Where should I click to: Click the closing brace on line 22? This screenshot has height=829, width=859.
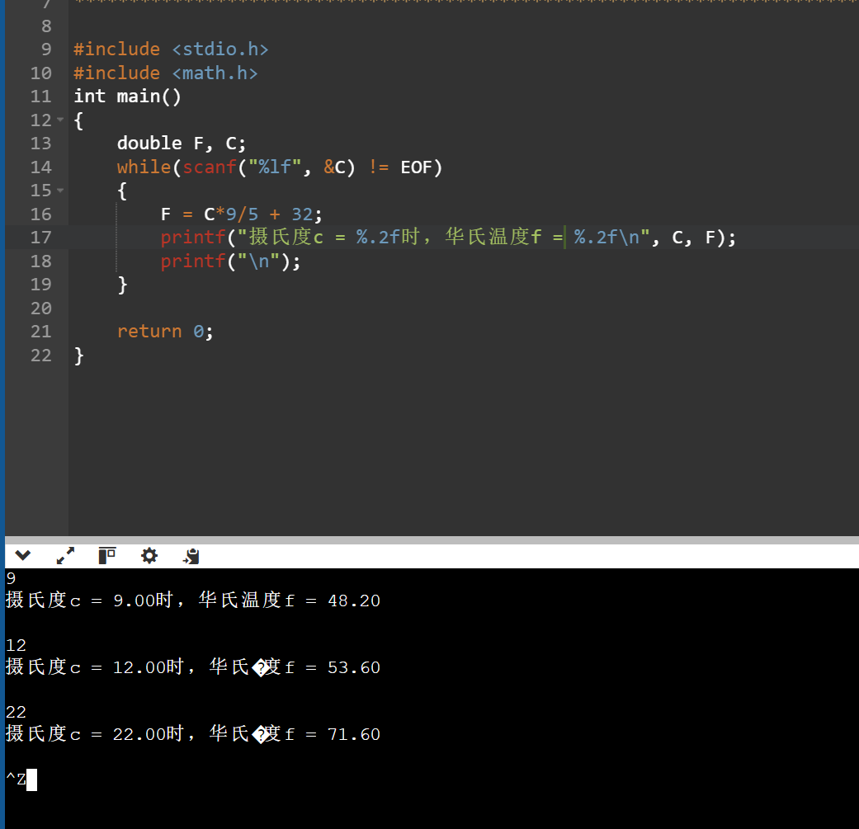click(x=79, y=356)
